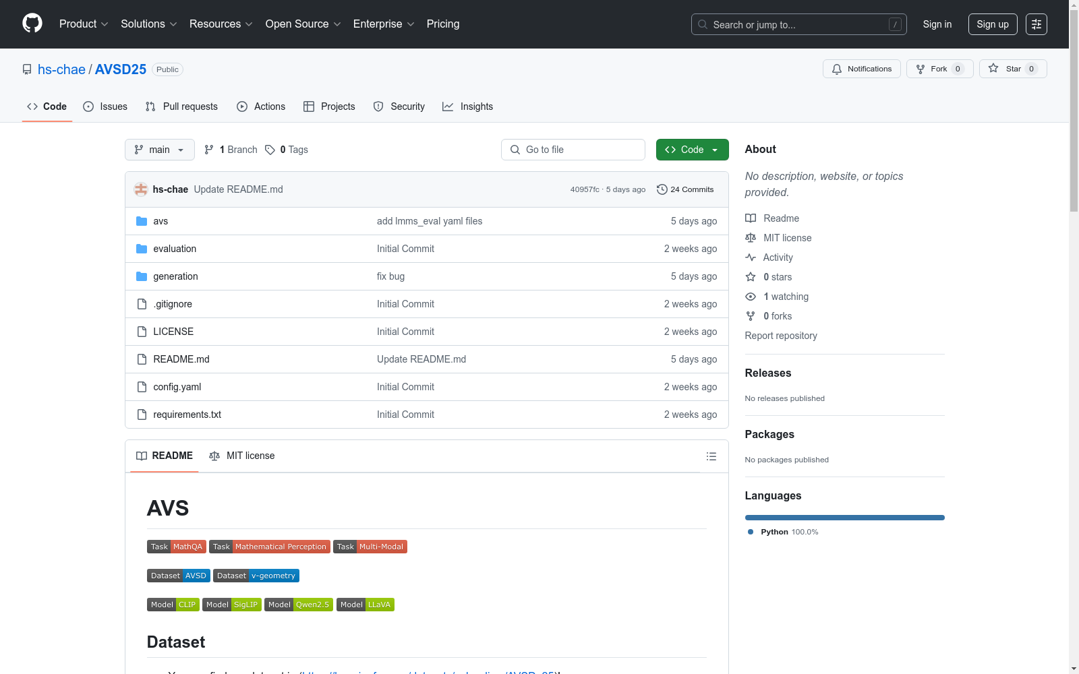Expand the Enterprise menu
The image size is (1079, 674).
pos(384,24)
